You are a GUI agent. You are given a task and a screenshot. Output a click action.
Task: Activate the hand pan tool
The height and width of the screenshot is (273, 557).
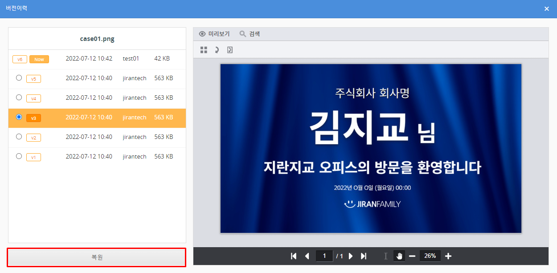coord(399,256)
